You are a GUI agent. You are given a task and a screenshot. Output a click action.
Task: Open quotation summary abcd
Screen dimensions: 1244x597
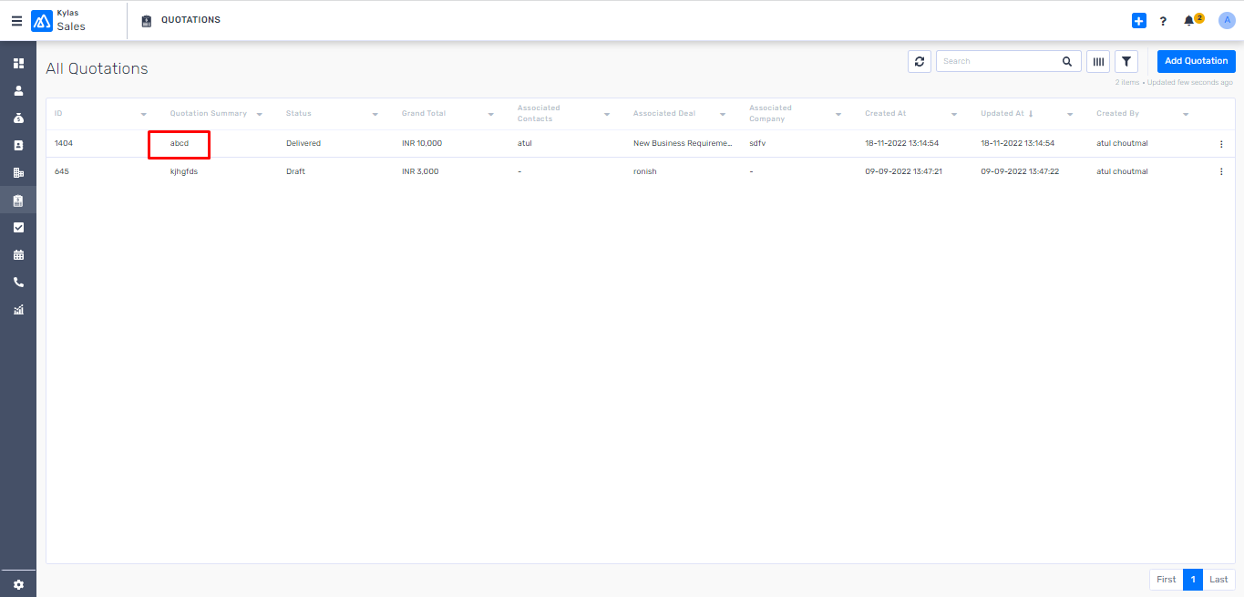(180, 144)
